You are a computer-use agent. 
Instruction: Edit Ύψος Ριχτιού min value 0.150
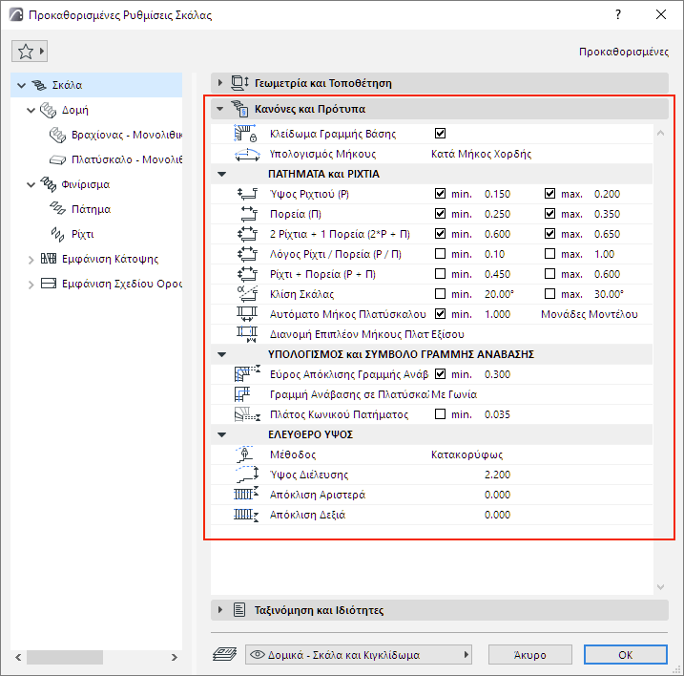coord(497,194)
